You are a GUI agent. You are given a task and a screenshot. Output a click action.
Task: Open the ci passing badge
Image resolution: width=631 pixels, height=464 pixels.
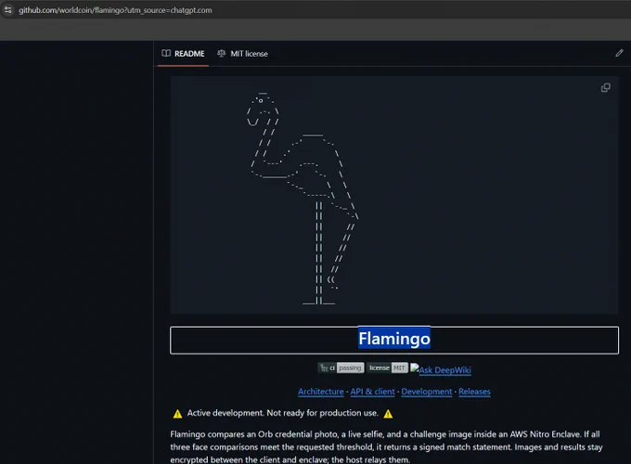point(341,367)
